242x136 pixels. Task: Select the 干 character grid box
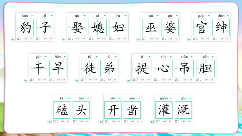pos(39,69)
